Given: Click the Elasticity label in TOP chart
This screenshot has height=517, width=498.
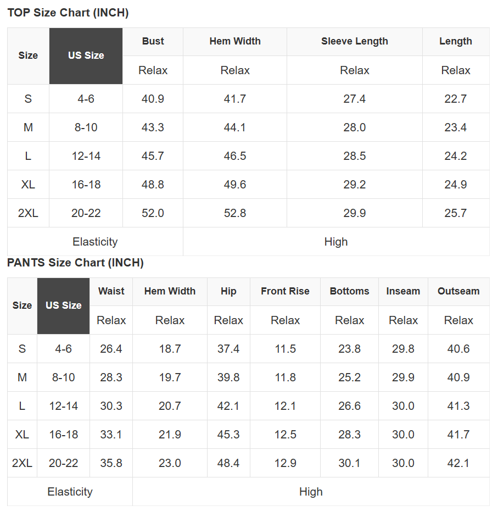Looking at the screenshot, I should (95, 242).
